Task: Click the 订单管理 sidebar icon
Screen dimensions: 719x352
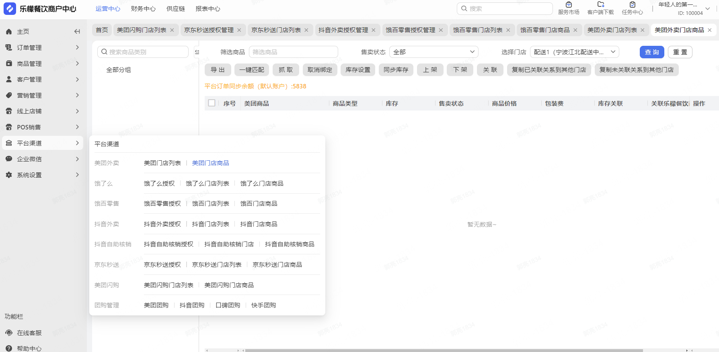Action: [x=9, y=47]
